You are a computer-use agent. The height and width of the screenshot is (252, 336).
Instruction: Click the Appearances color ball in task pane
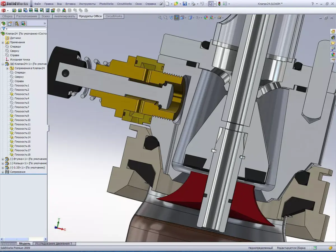coord(333,54)
